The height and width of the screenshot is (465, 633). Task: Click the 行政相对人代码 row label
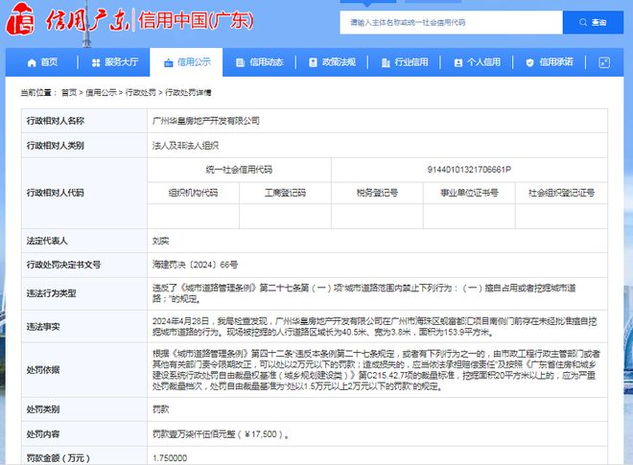click(56, 193)
